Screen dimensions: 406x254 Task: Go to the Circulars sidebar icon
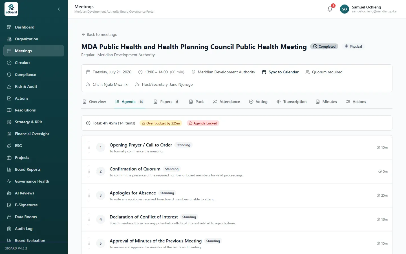pos(9,63)
